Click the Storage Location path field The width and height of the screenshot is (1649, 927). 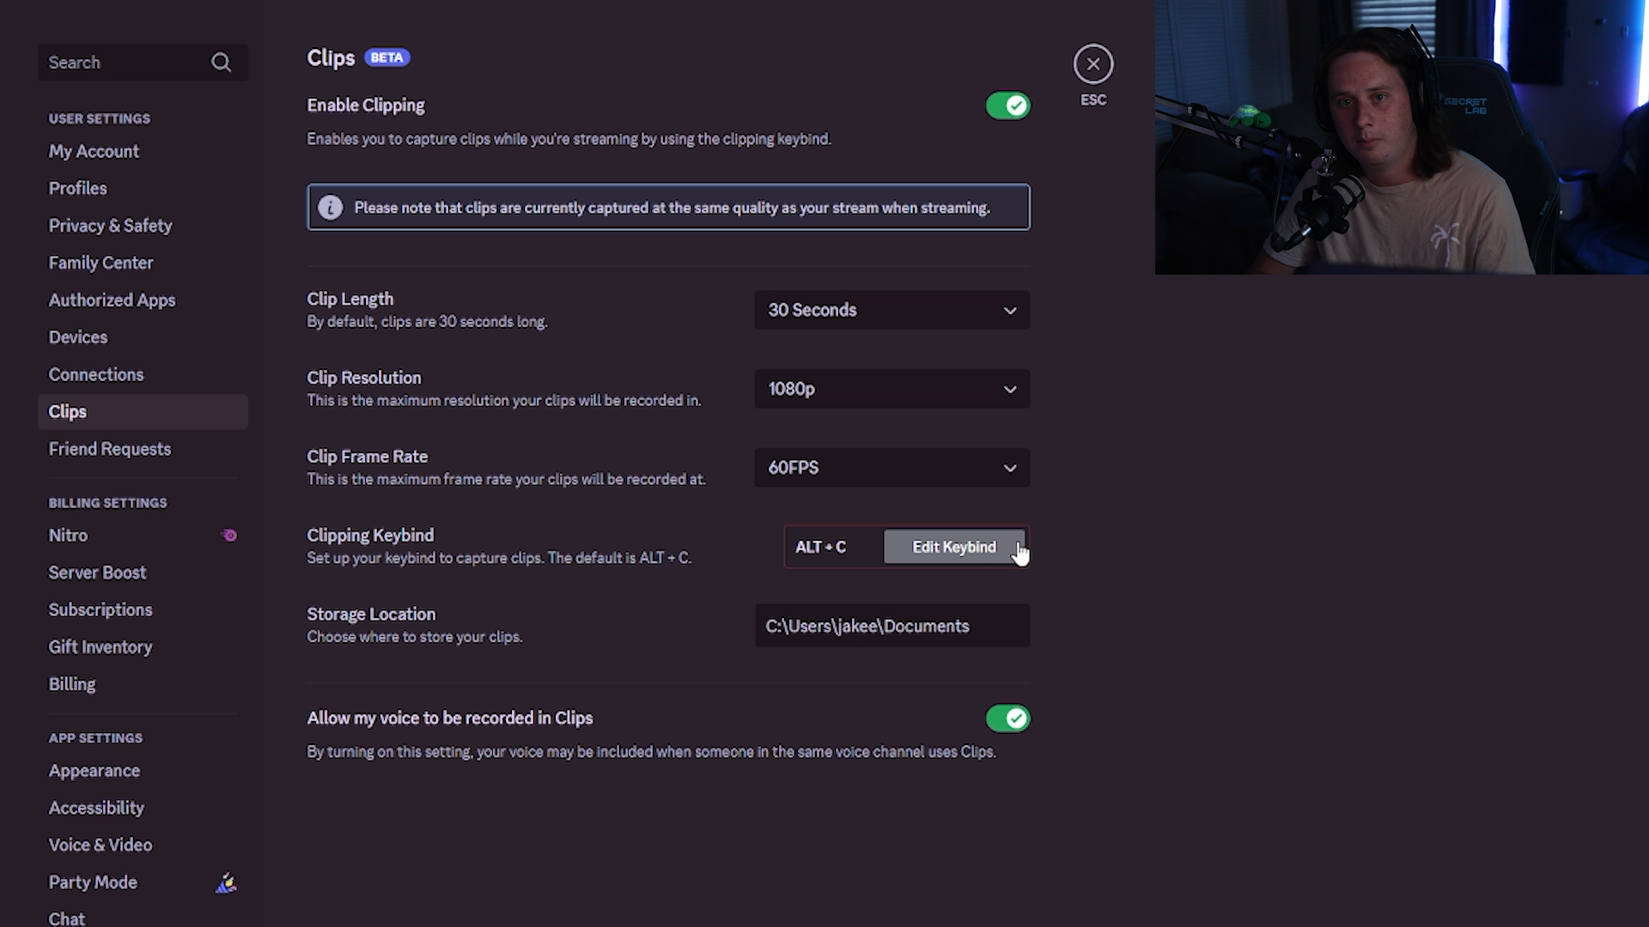[891, 626]
